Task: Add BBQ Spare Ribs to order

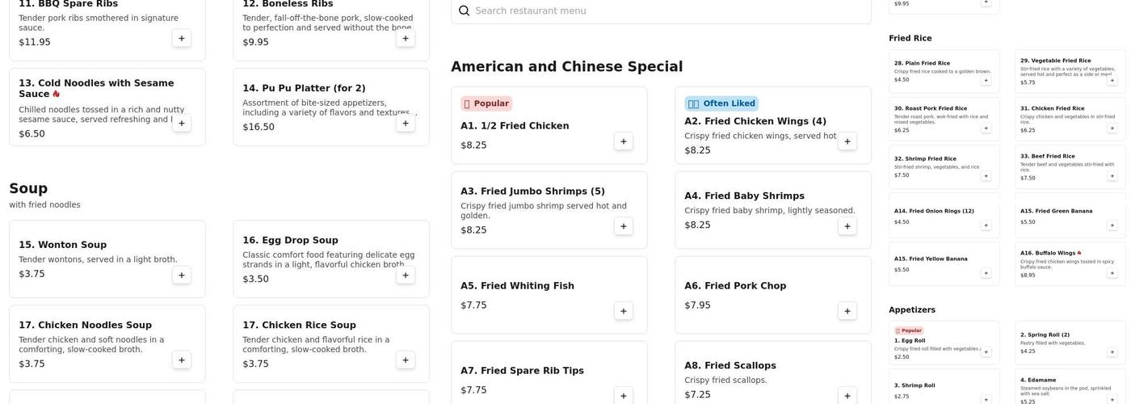Action: [x=182, y=38]
